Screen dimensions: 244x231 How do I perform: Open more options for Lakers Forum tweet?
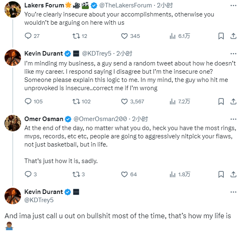coord(233,6)
